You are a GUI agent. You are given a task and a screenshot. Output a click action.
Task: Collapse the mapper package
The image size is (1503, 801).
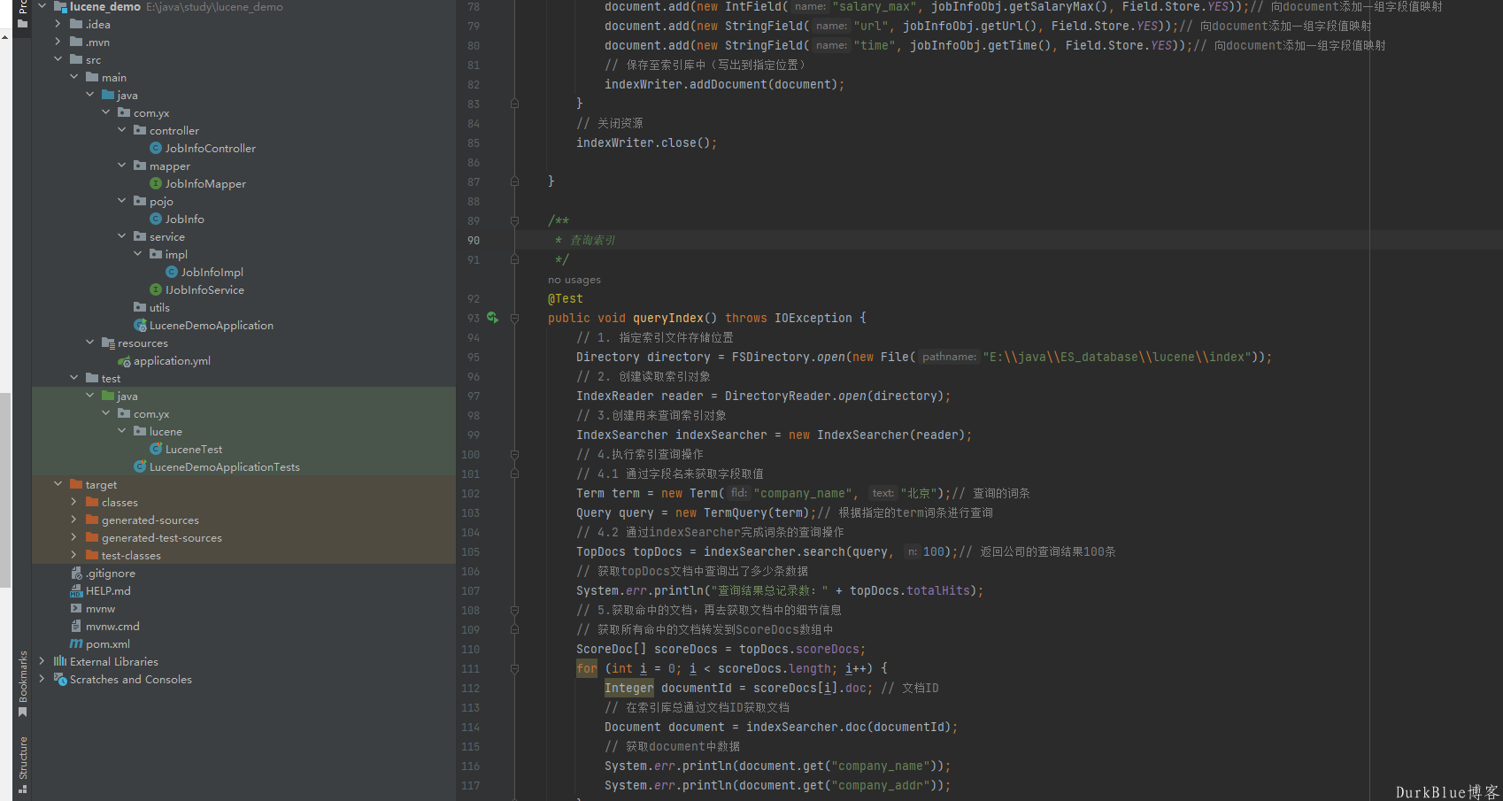121,166
